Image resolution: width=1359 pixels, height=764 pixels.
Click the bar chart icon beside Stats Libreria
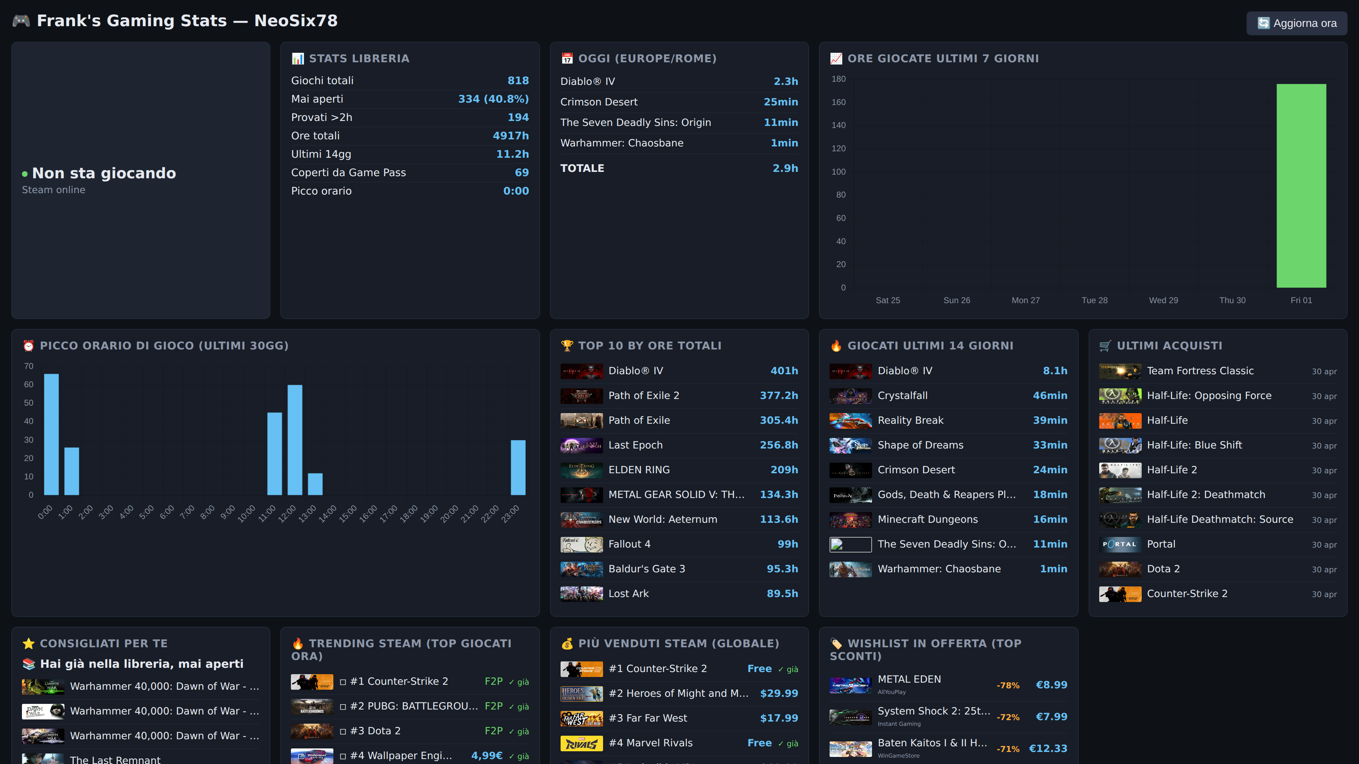(x=298, y=58)
